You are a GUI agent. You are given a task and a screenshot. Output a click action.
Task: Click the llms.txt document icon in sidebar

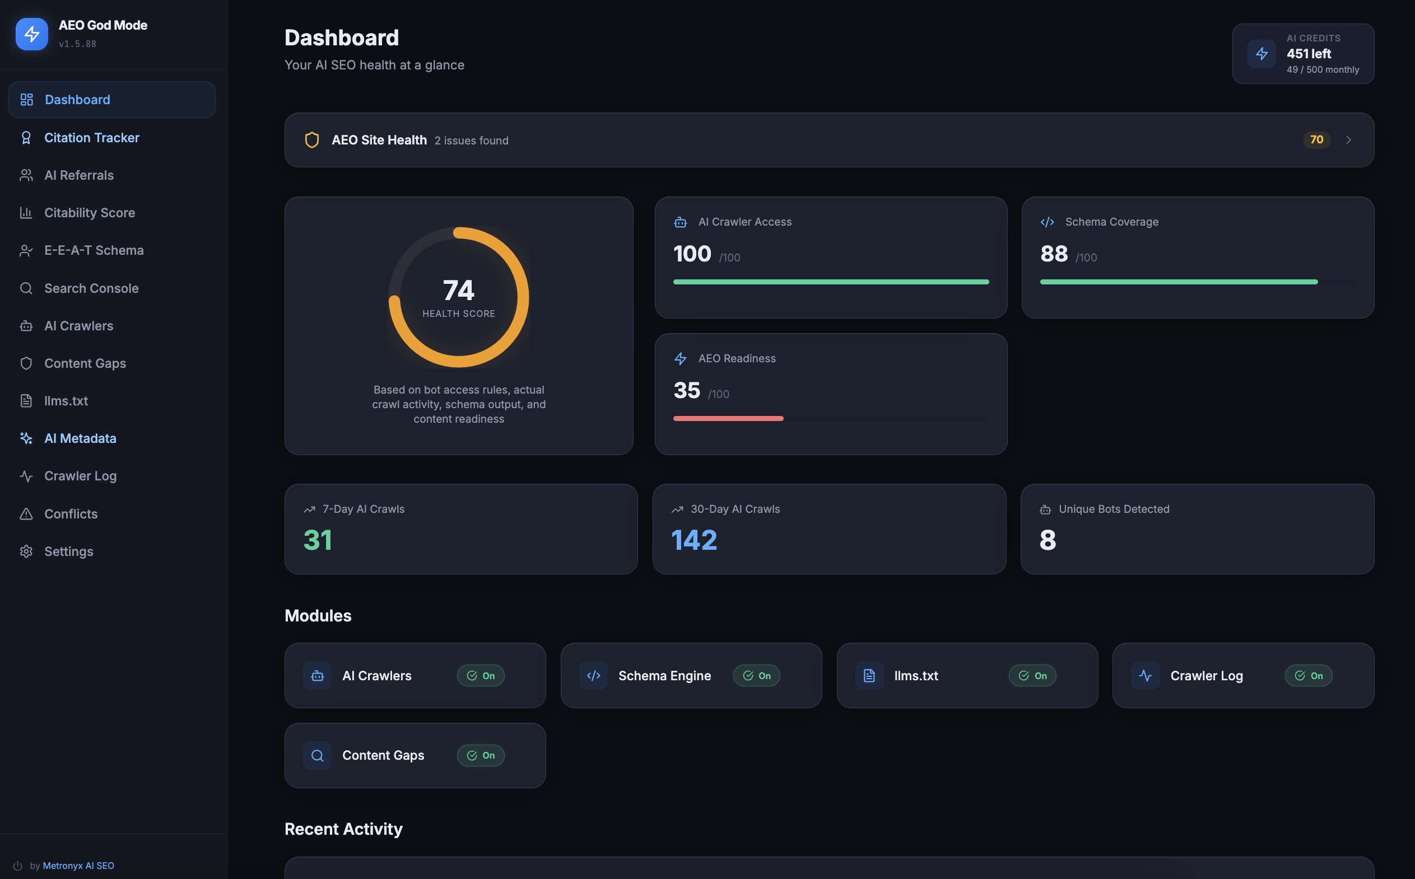click(x=26, y=400)
